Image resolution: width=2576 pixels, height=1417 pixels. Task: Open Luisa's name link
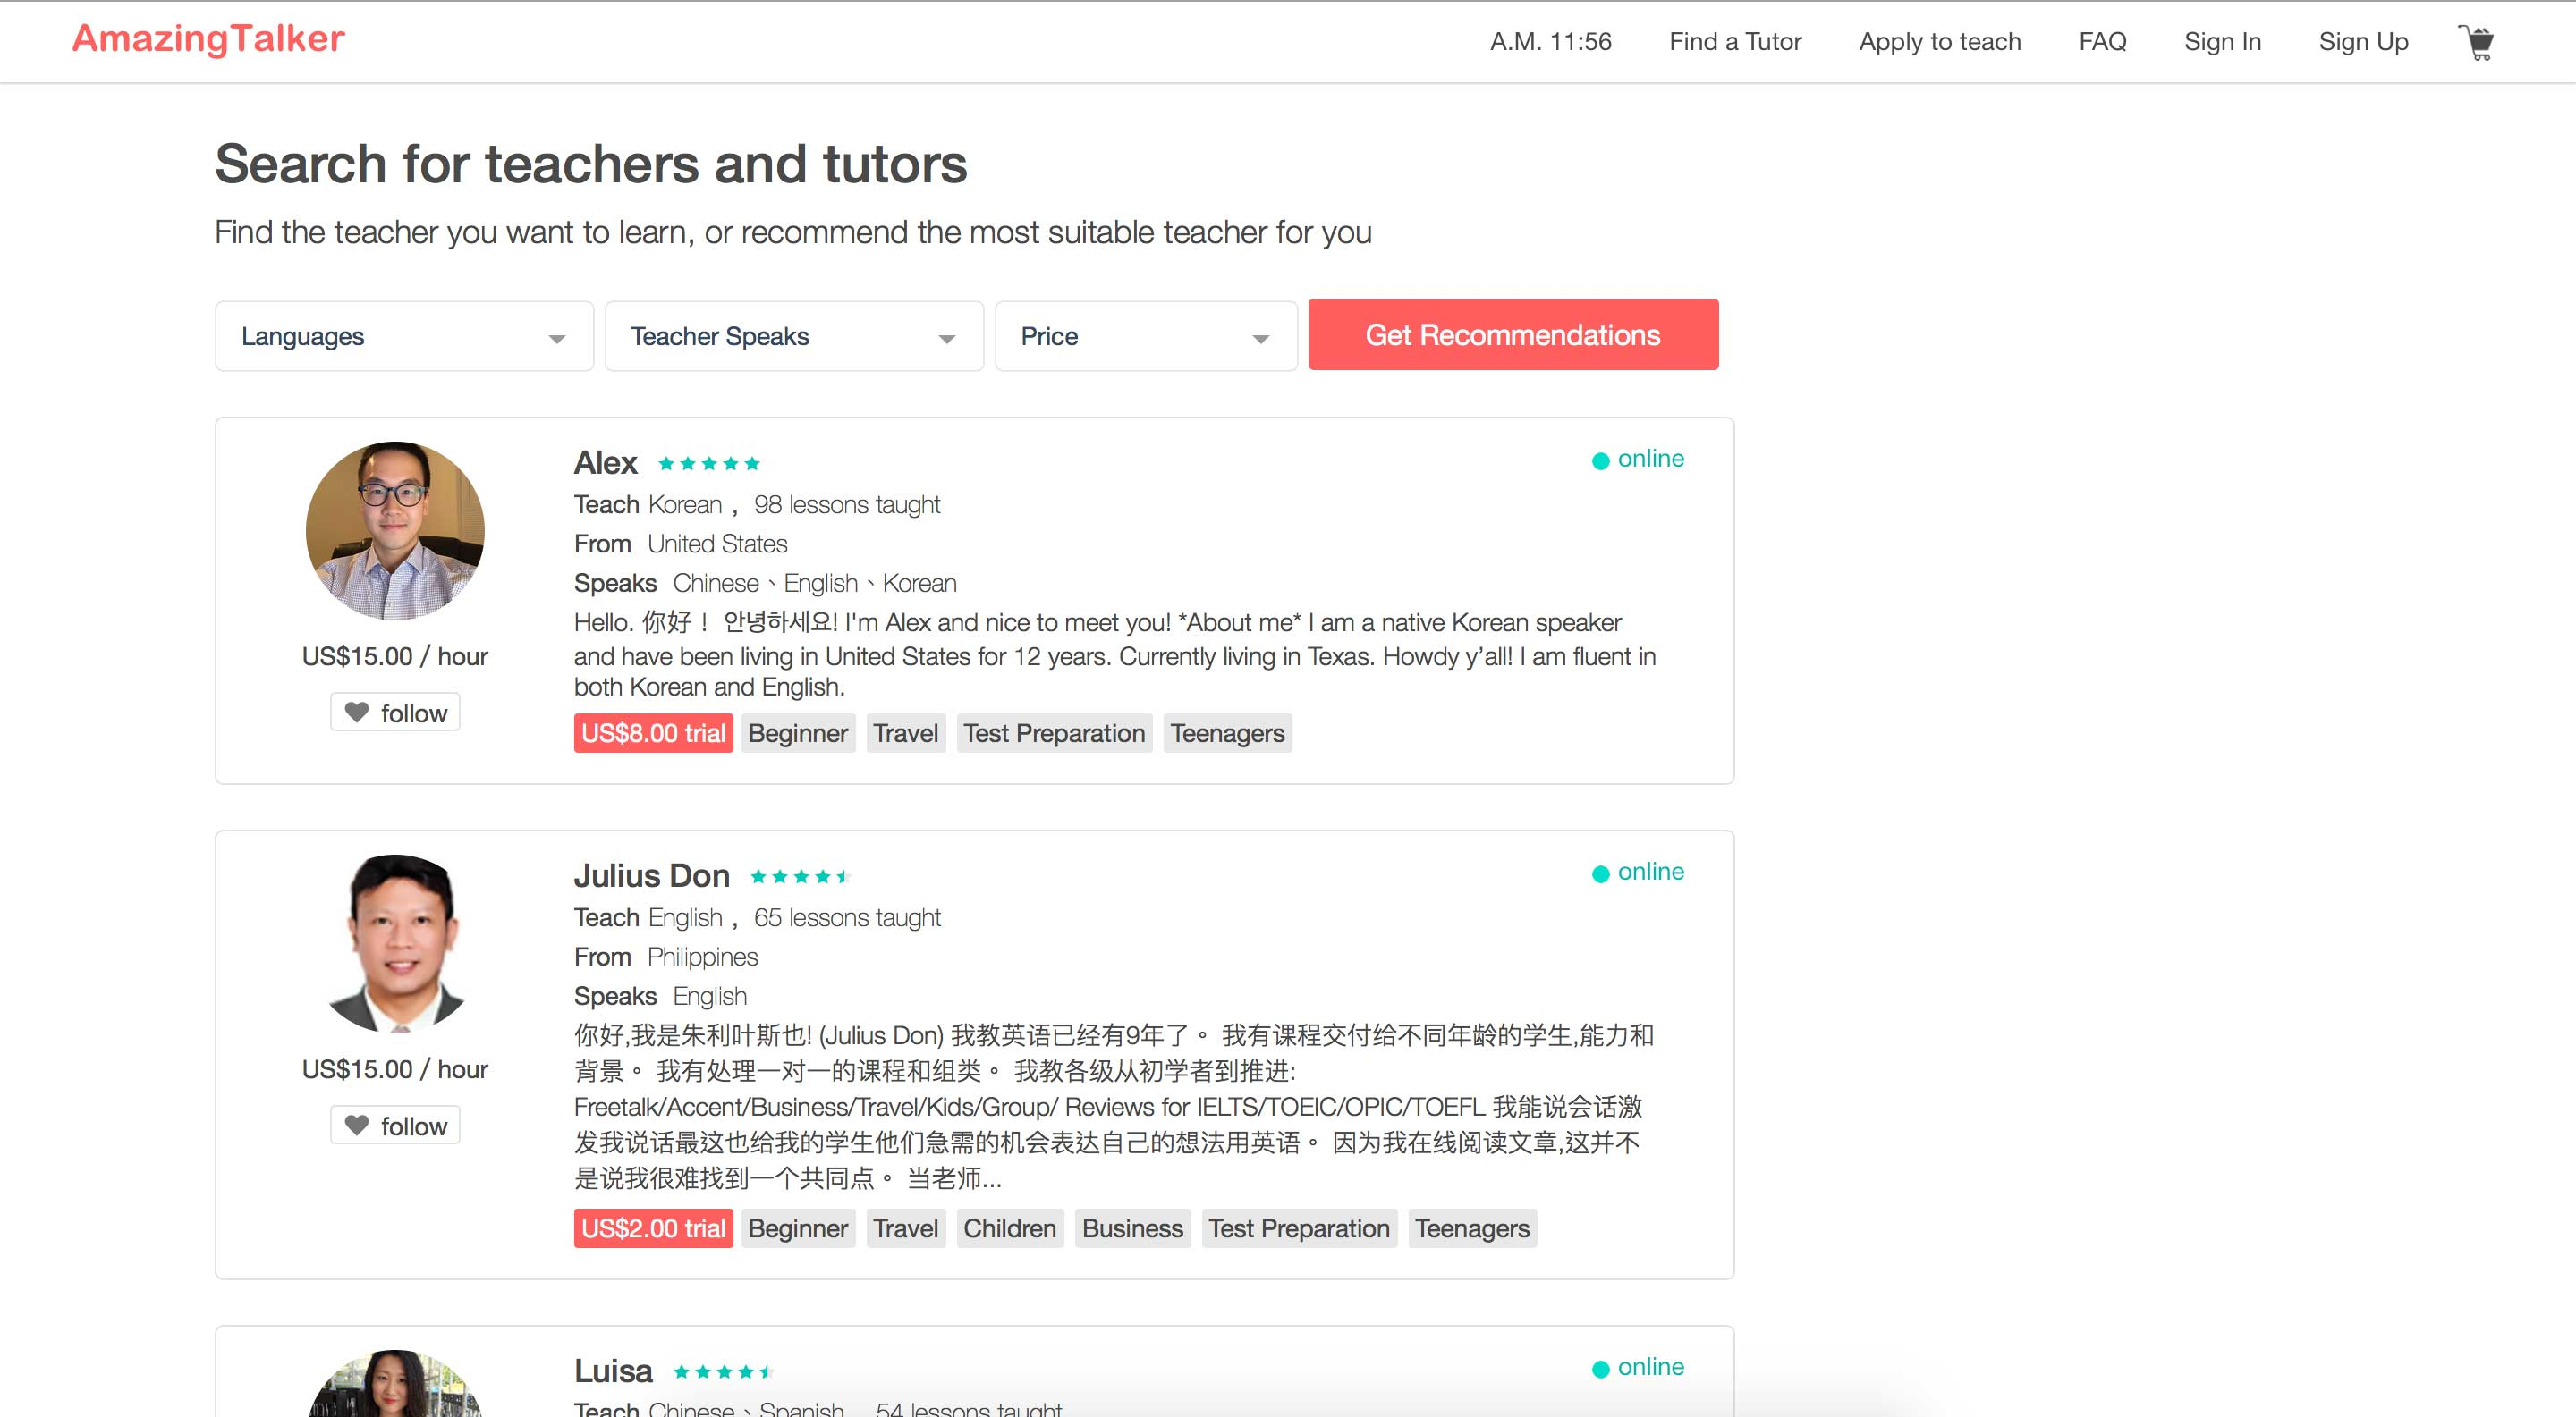[x=612, y=1370]
